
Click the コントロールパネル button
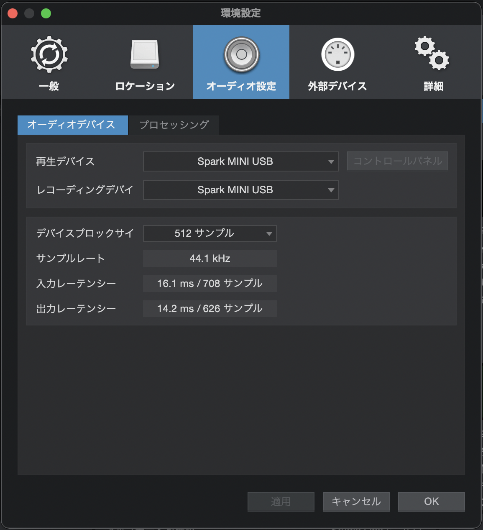pos(397,161)
